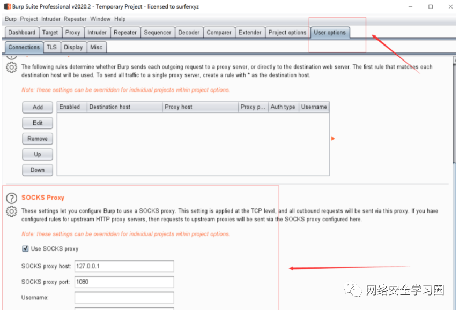The image size is (459, 310).
Task: Sort by the Proxy host column header
Action: [x=201, y=107]
